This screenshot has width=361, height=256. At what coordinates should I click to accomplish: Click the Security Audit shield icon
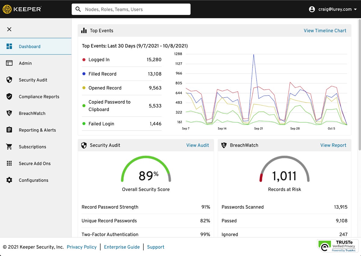(9, 80)
